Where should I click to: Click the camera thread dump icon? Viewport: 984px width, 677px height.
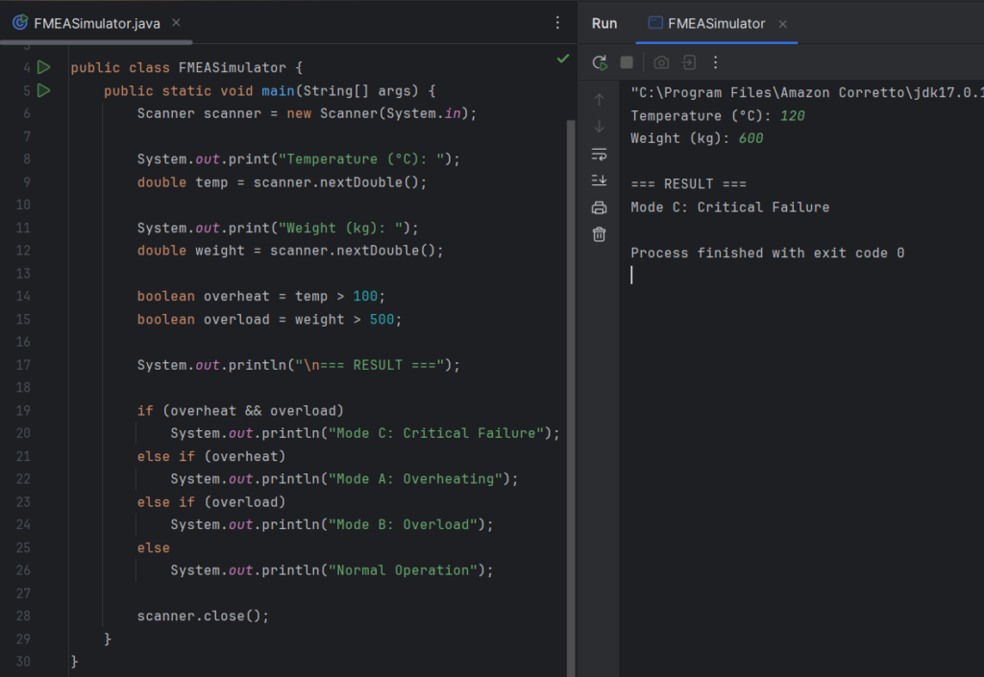[x=661, y=62]
